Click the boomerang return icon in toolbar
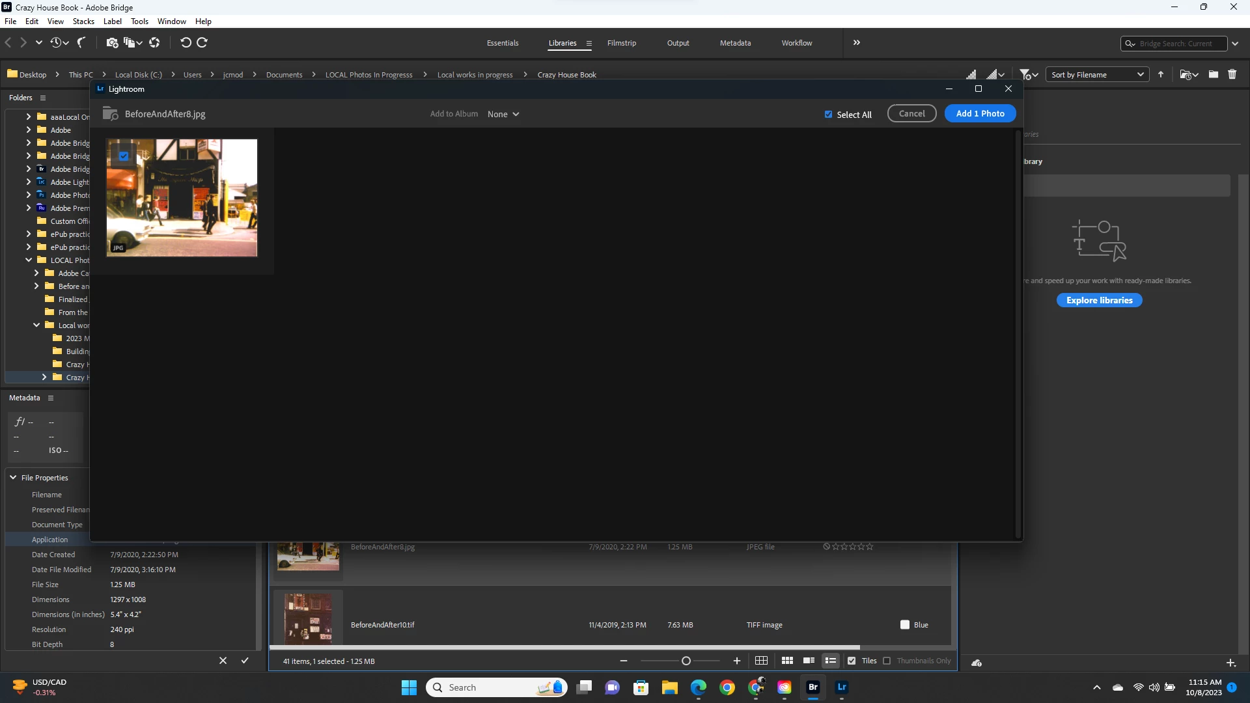1250x703 pixels. pyautogui.click(x=81, y=42)
